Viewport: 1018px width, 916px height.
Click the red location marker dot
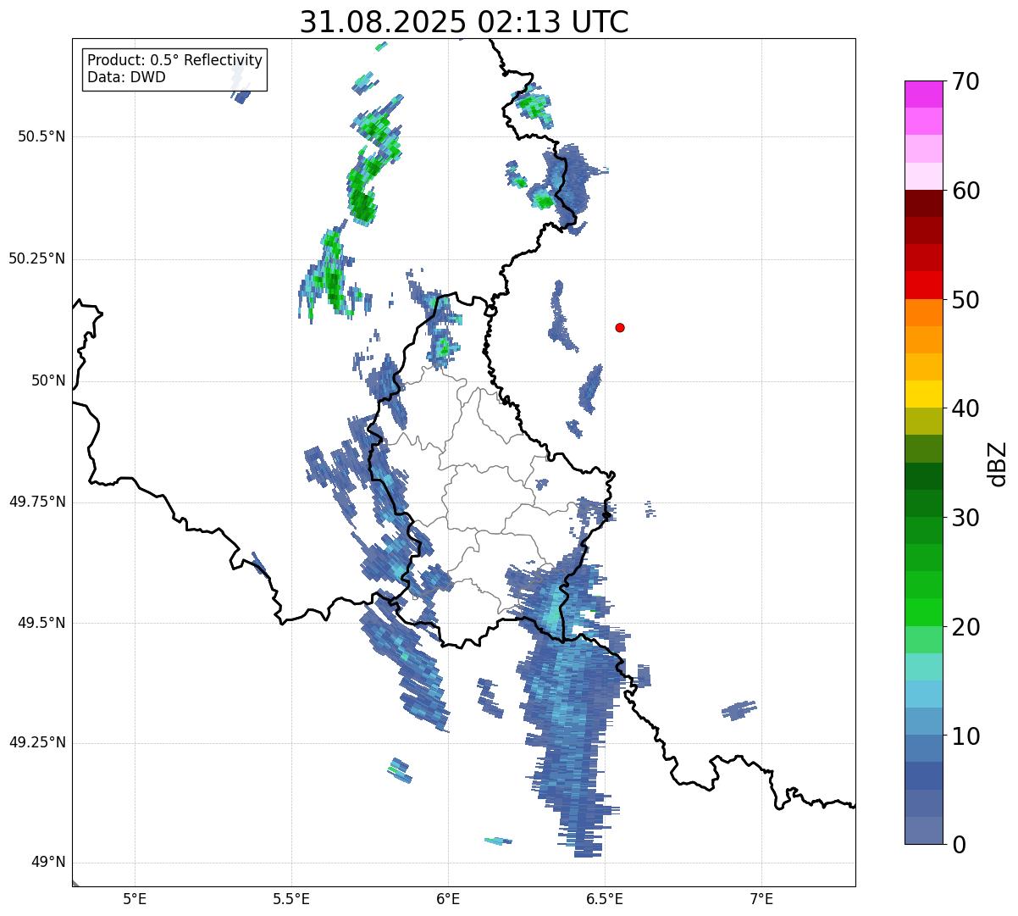[x=620, y=327]
